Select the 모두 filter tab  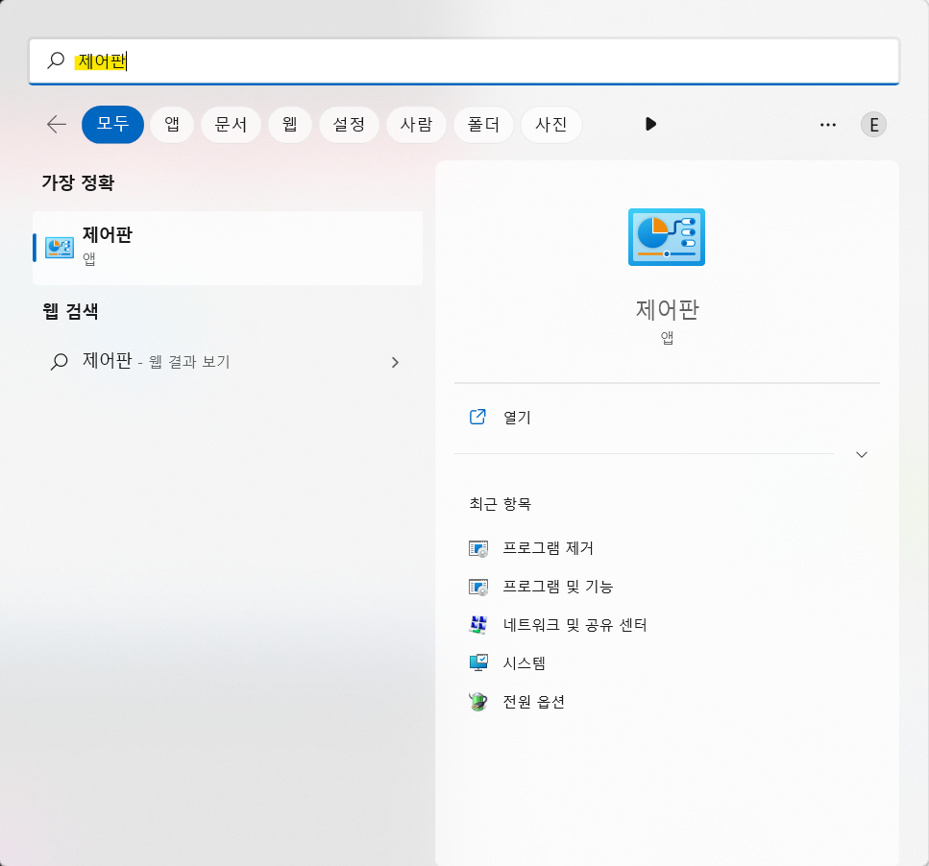[112, 124]
